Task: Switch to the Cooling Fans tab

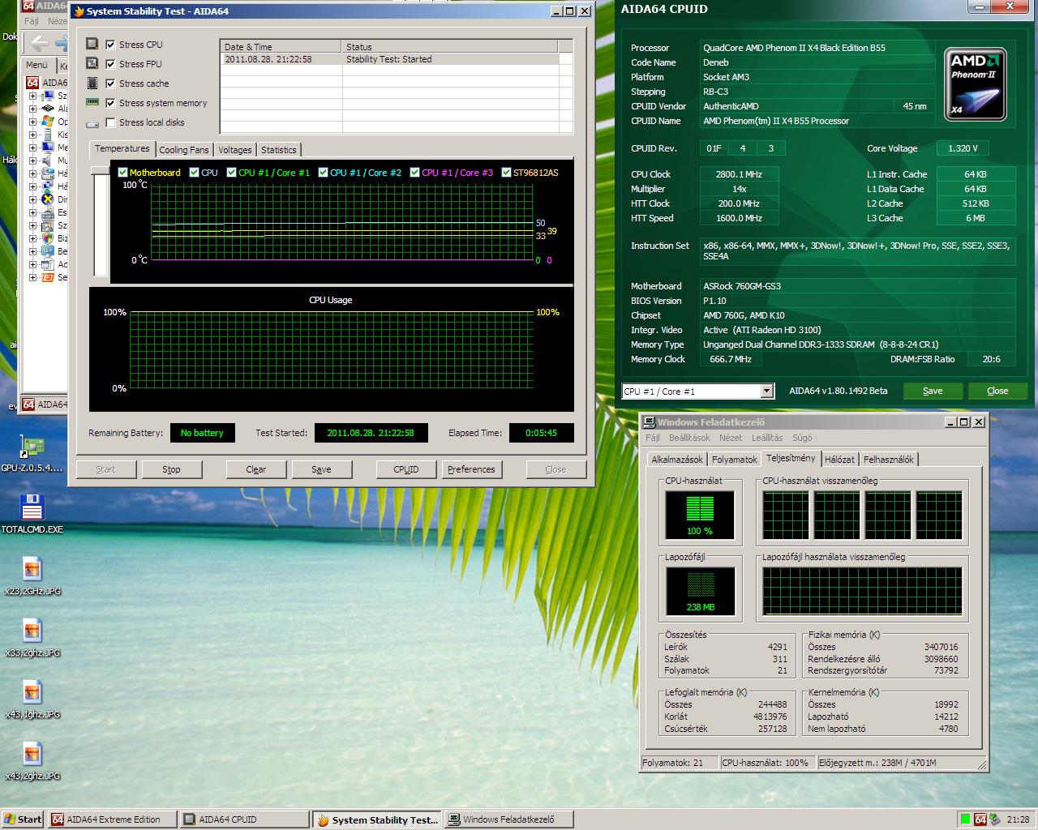Action: click(183, 150)
